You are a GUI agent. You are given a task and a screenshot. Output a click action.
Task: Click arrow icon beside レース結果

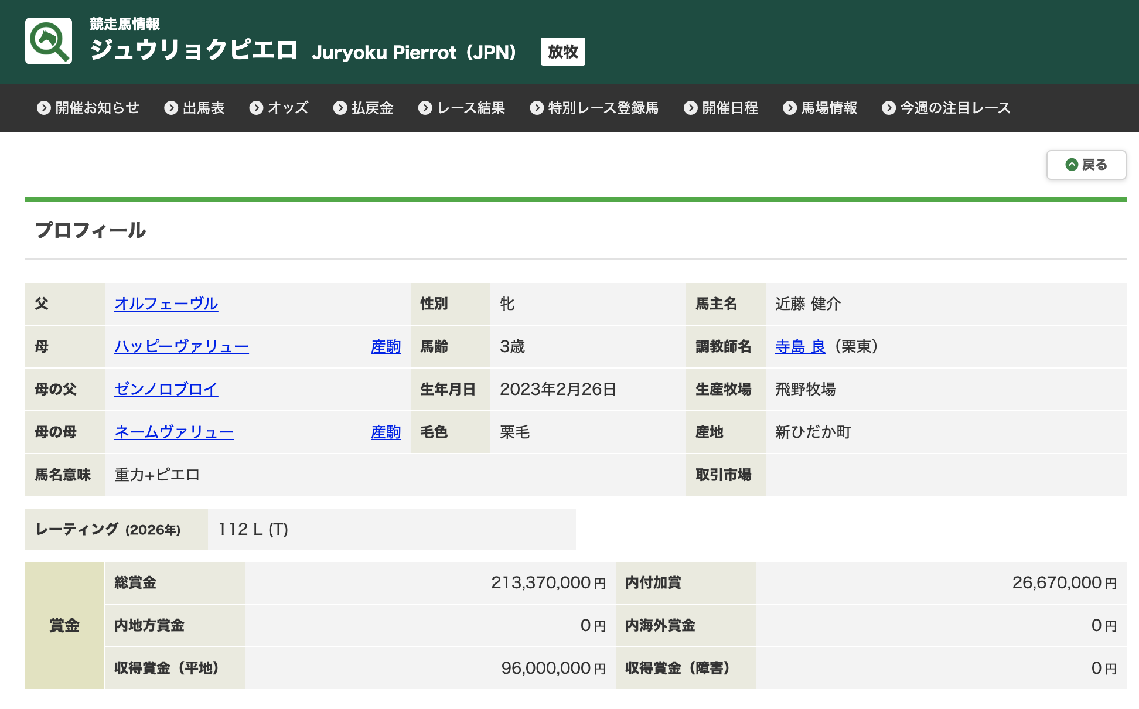425,108
